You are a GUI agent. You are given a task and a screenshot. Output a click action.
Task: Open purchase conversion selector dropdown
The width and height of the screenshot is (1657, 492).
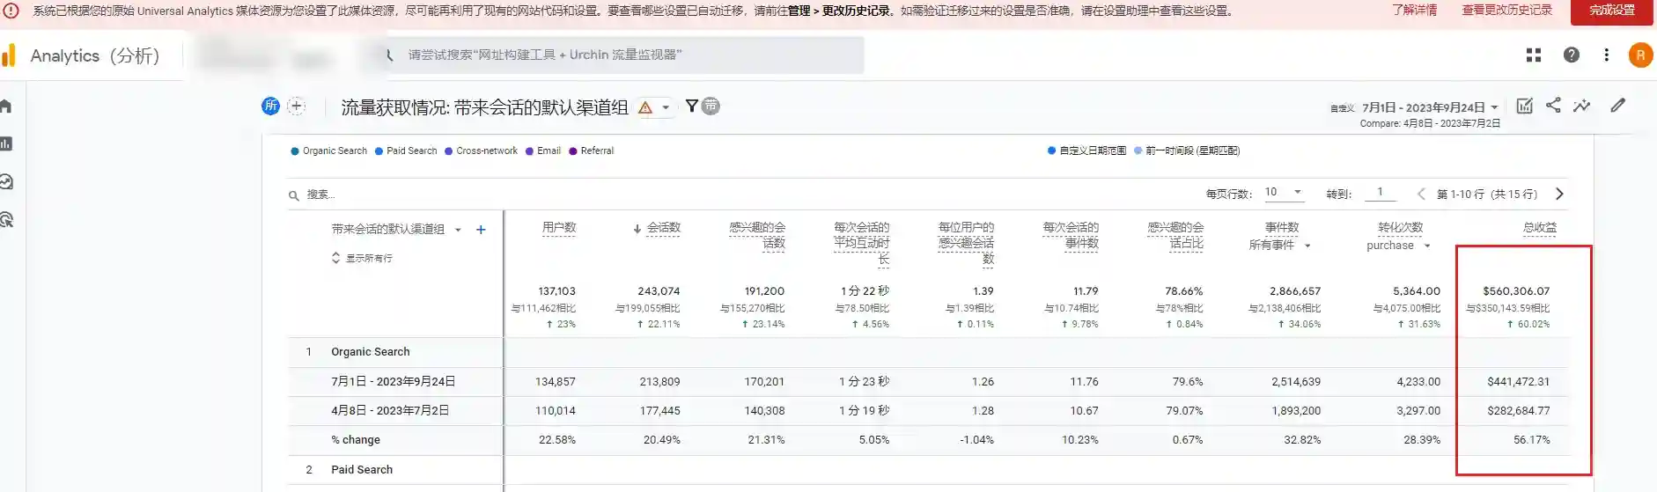1398,246
